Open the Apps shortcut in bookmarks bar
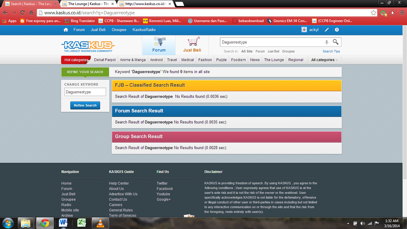The image size is (407, 229). [9, 21]
